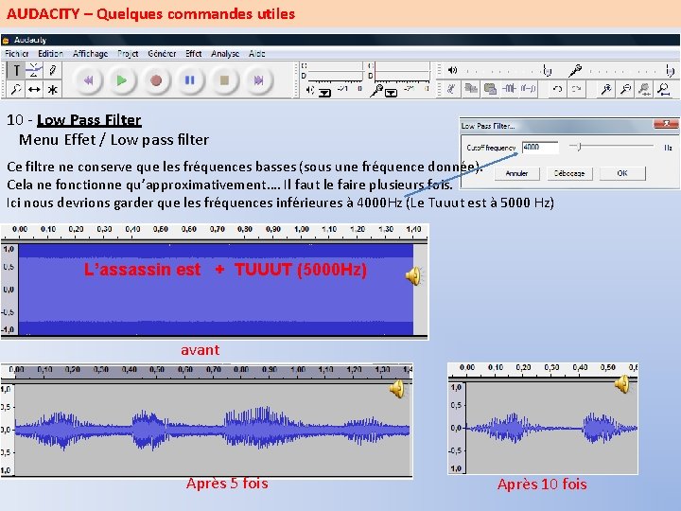Screen dimensions: 681x511
Task: Click Trim outside selection icon
Action: [509, 89]
